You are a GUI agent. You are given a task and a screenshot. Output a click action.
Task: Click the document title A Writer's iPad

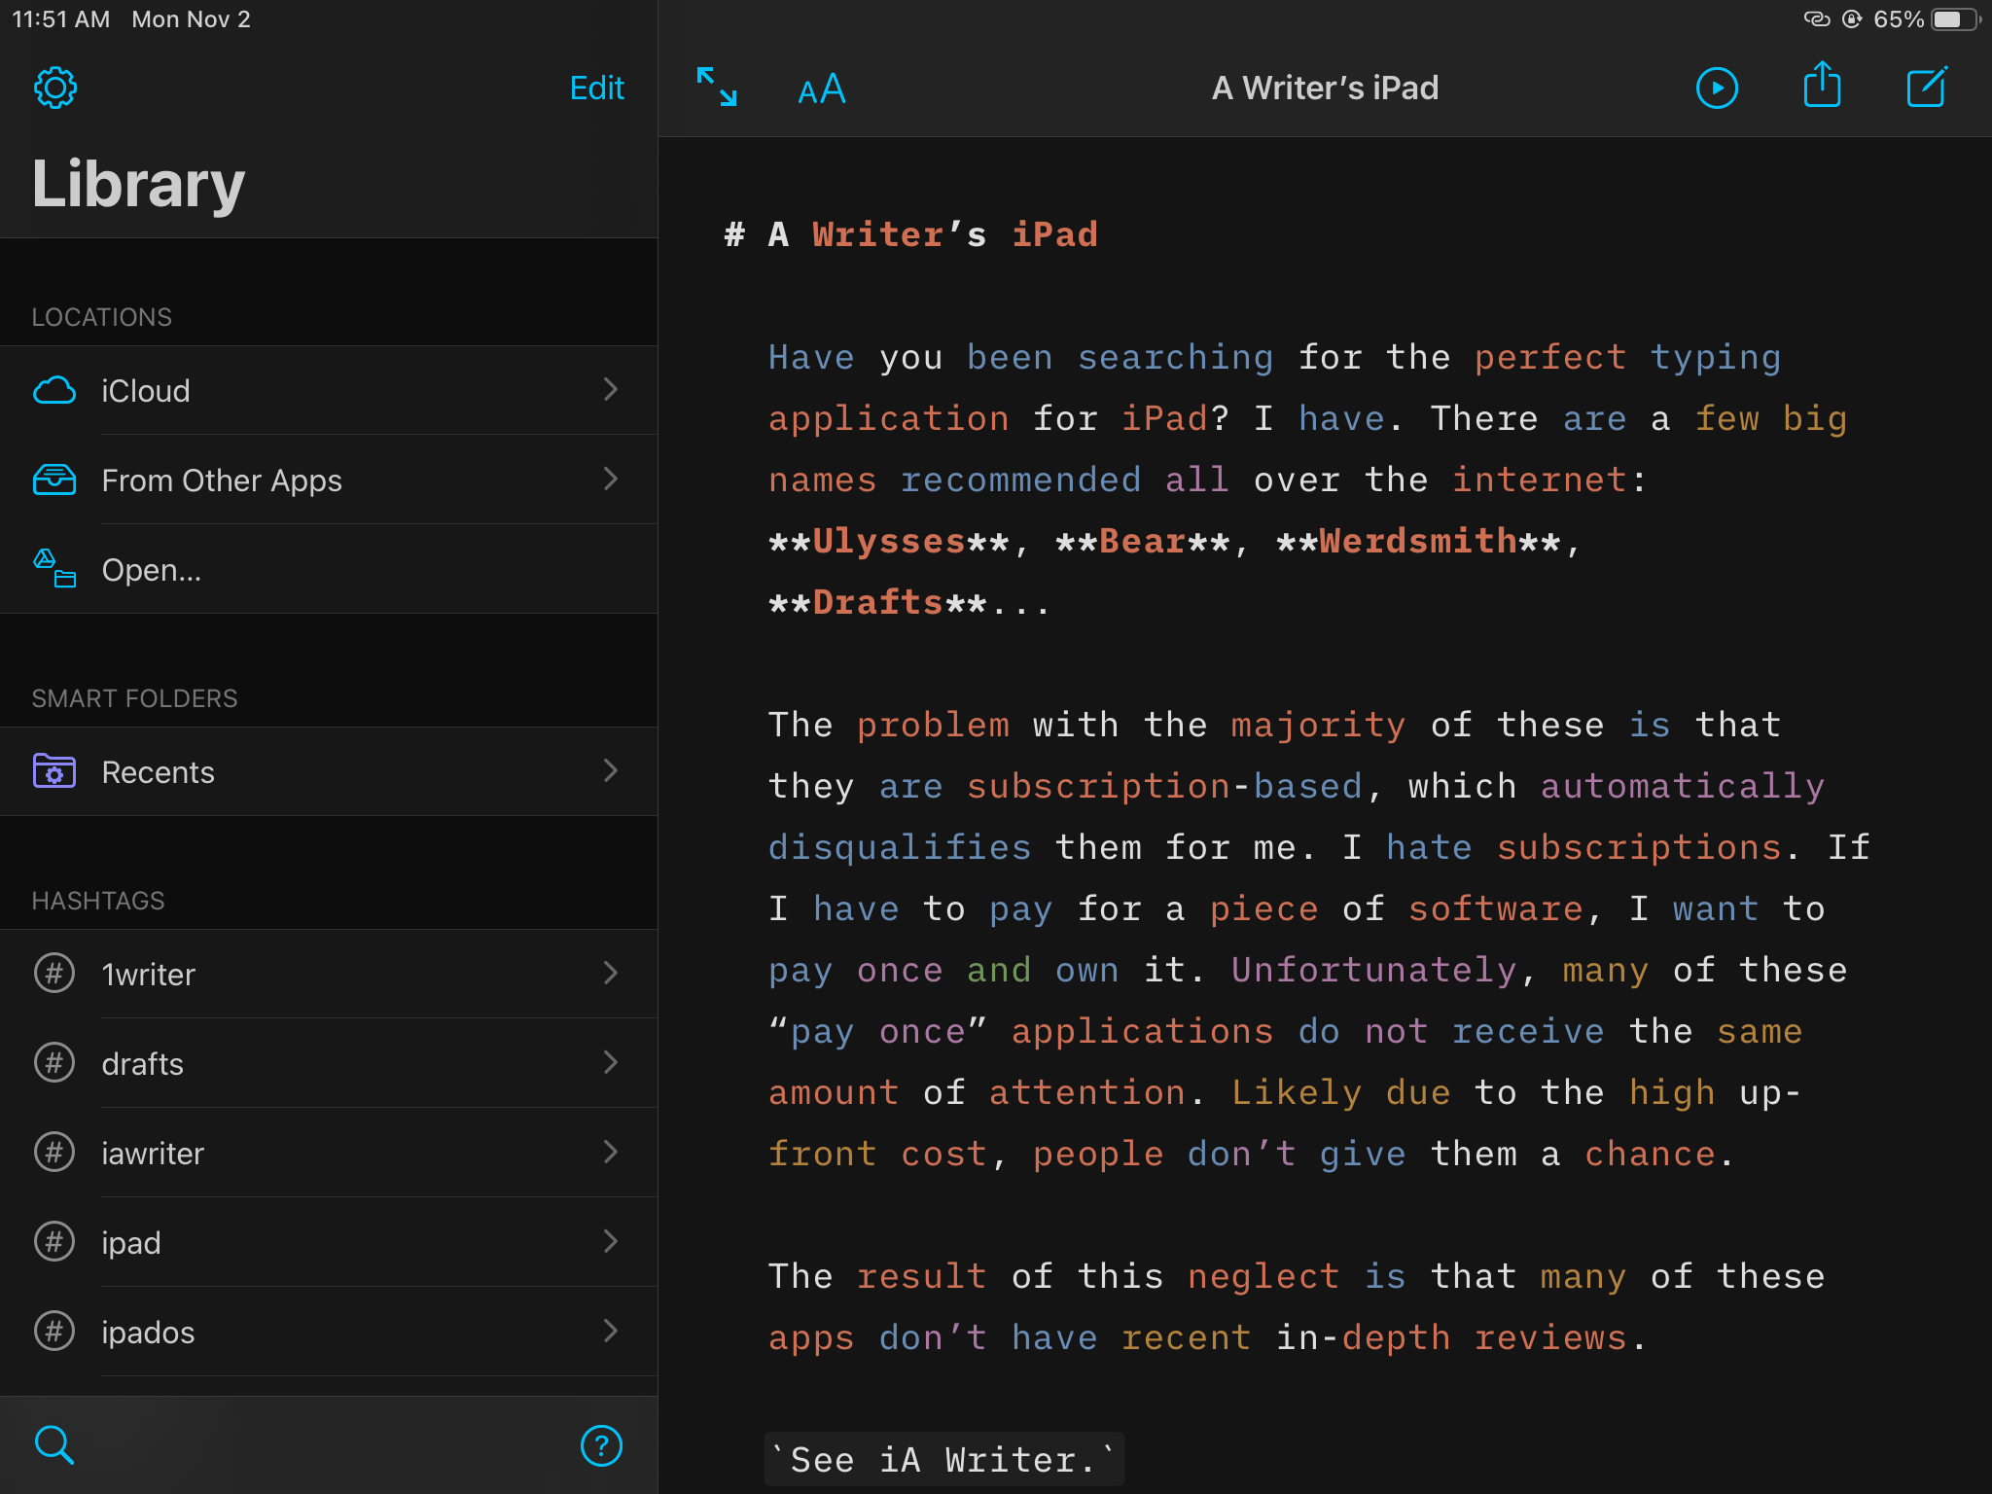pos(1325,89)
